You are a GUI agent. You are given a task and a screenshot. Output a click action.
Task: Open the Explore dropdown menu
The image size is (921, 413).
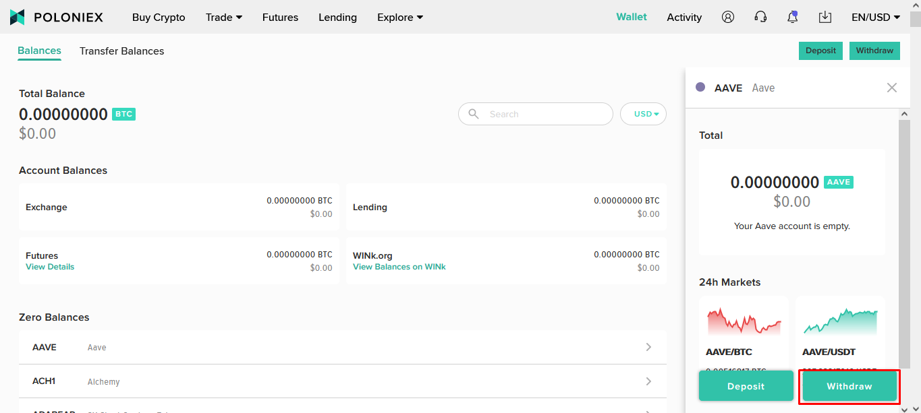click(x=400, y=17)
